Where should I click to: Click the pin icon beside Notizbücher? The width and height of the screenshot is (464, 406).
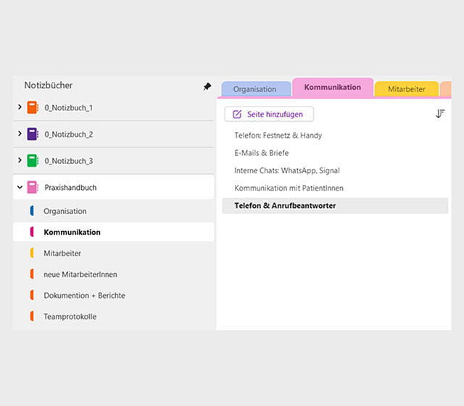pos(207,86)
